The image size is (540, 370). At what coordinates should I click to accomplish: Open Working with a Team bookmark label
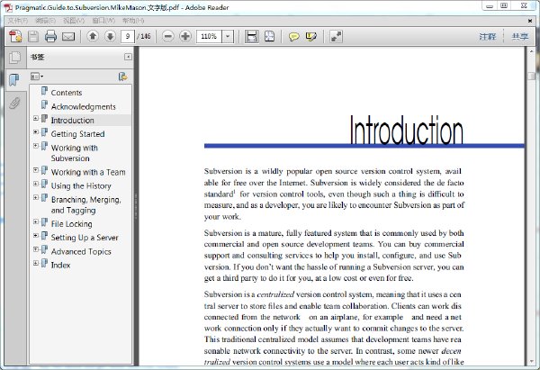pos(88,172)
